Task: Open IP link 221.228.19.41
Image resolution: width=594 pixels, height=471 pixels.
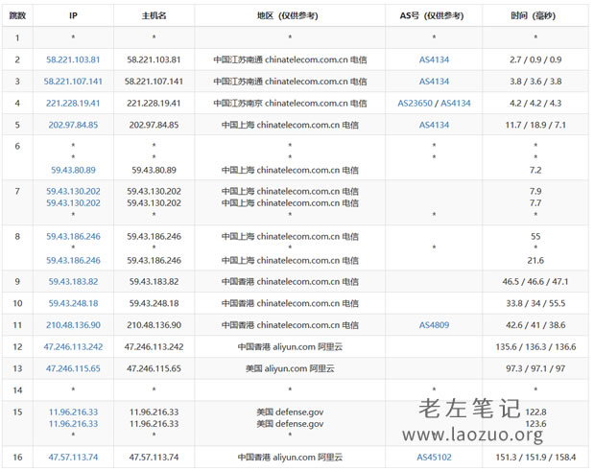Action: pyautogui.click(x=73, y=103)
